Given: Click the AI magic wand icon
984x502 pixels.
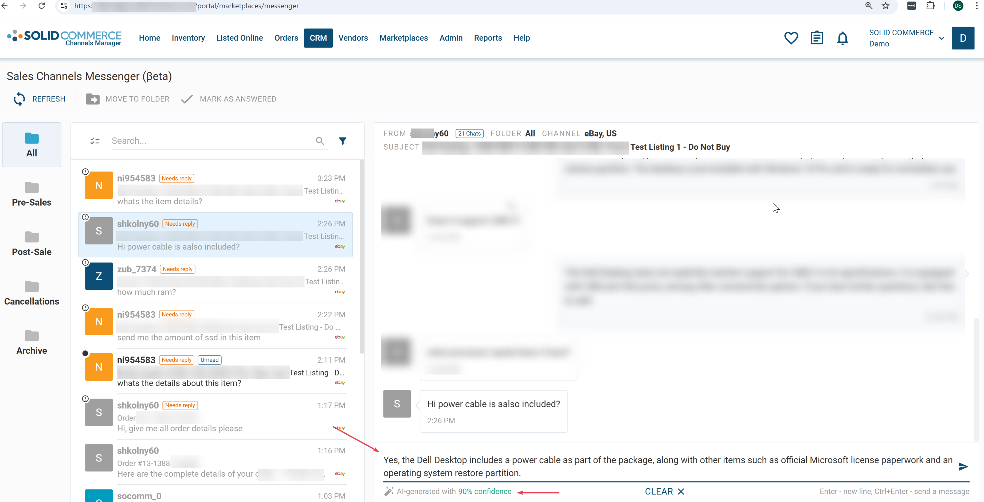Looking at the screenshot, I should (x=389, y=492).
